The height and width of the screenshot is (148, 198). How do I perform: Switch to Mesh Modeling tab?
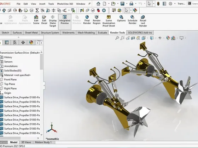click(x=86, y=32)
